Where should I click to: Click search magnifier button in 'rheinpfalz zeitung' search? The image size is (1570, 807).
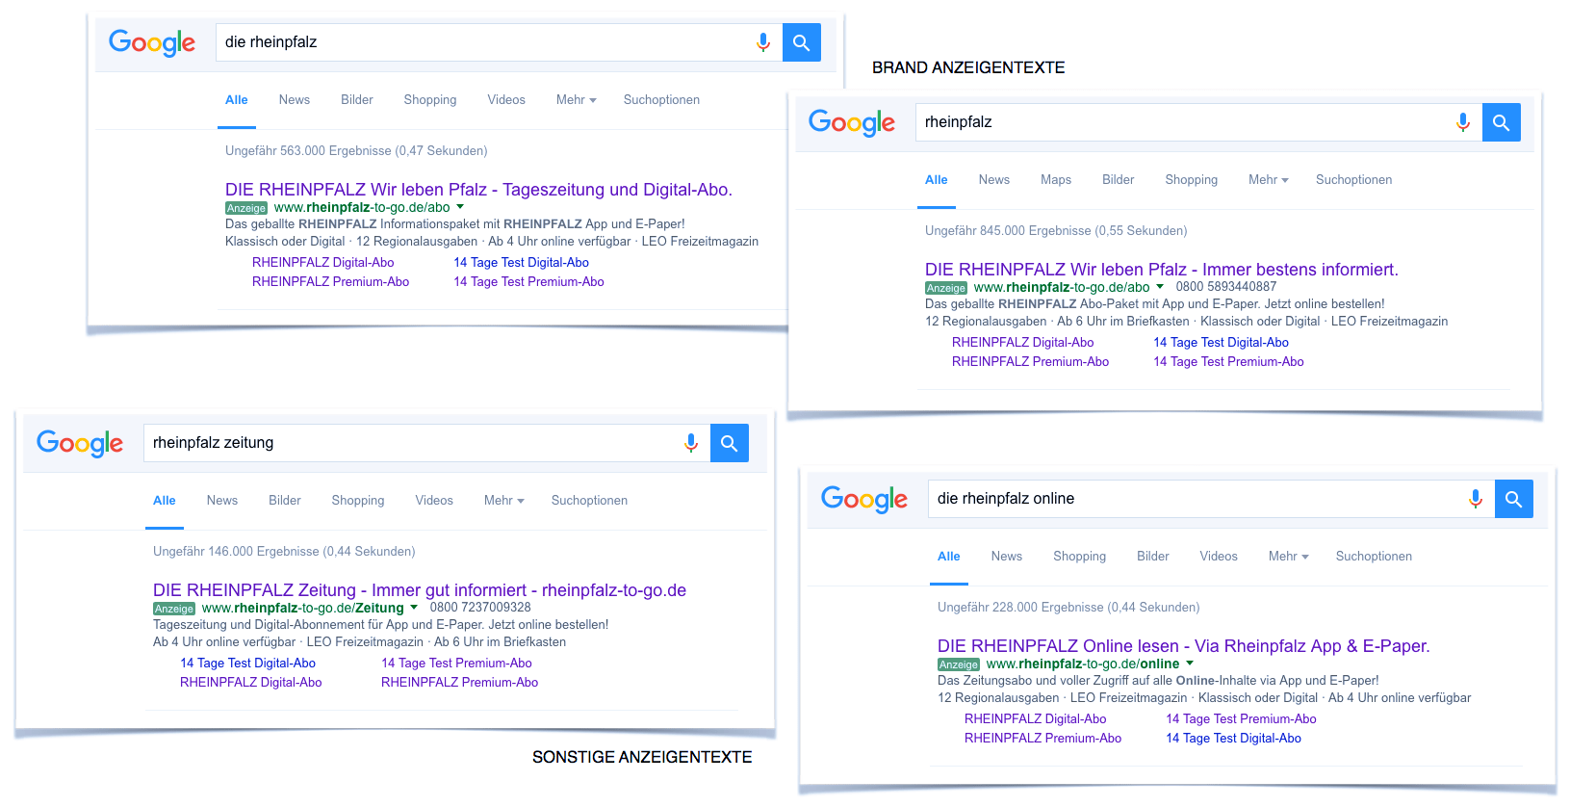click(x=729, y=443)
